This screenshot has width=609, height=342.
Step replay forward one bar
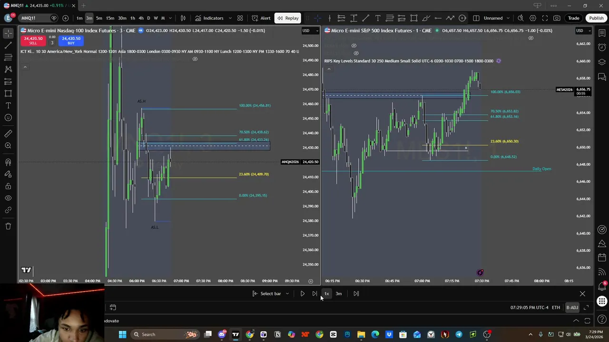click(314, 294)
